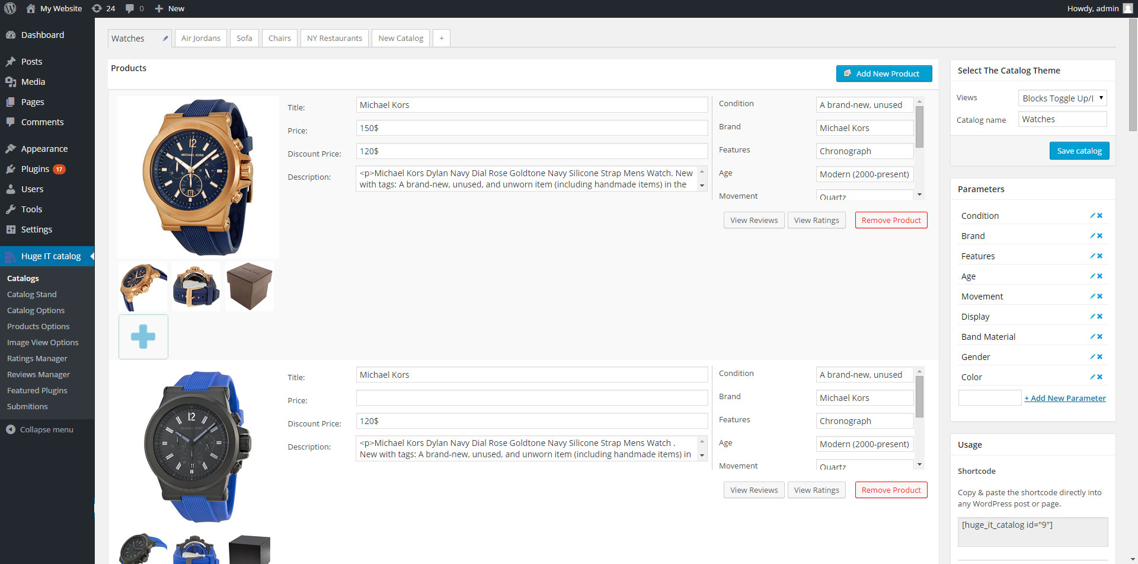Remove the second Michael Kors product

(891, 490)
